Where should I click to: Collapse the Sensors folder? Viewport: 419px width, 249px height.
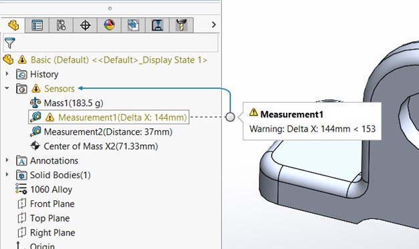(7, 88)
